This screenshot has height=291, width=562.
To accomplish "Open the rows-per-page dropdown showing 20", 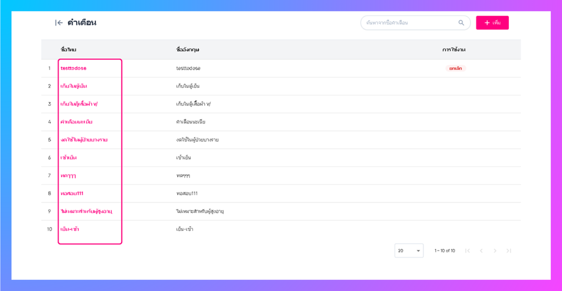I will 409,251.
